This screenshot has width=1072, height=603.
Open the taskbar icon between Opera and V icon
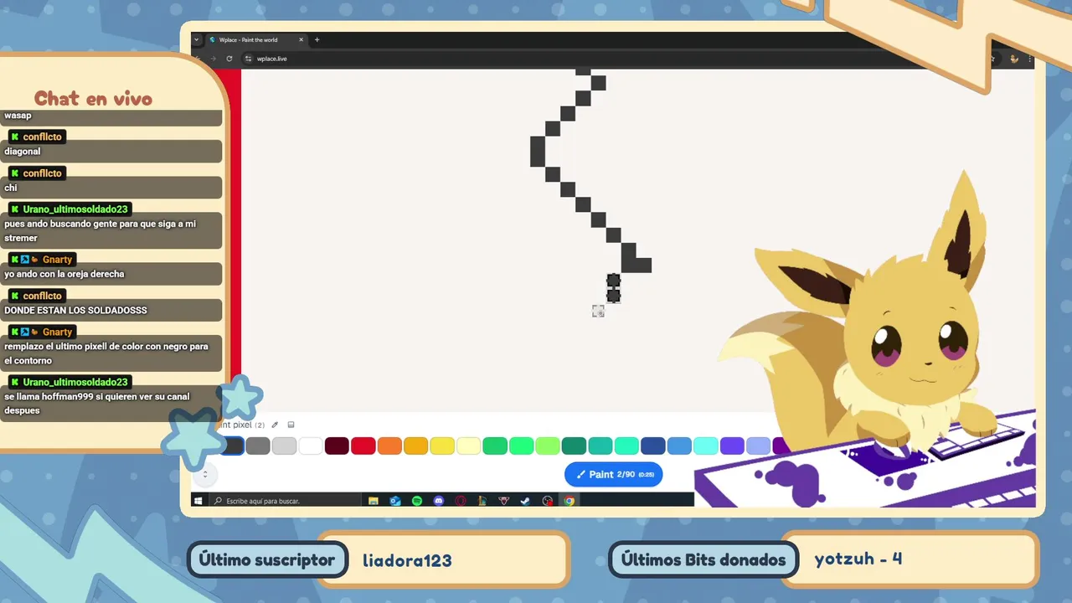tap(482, 501)
